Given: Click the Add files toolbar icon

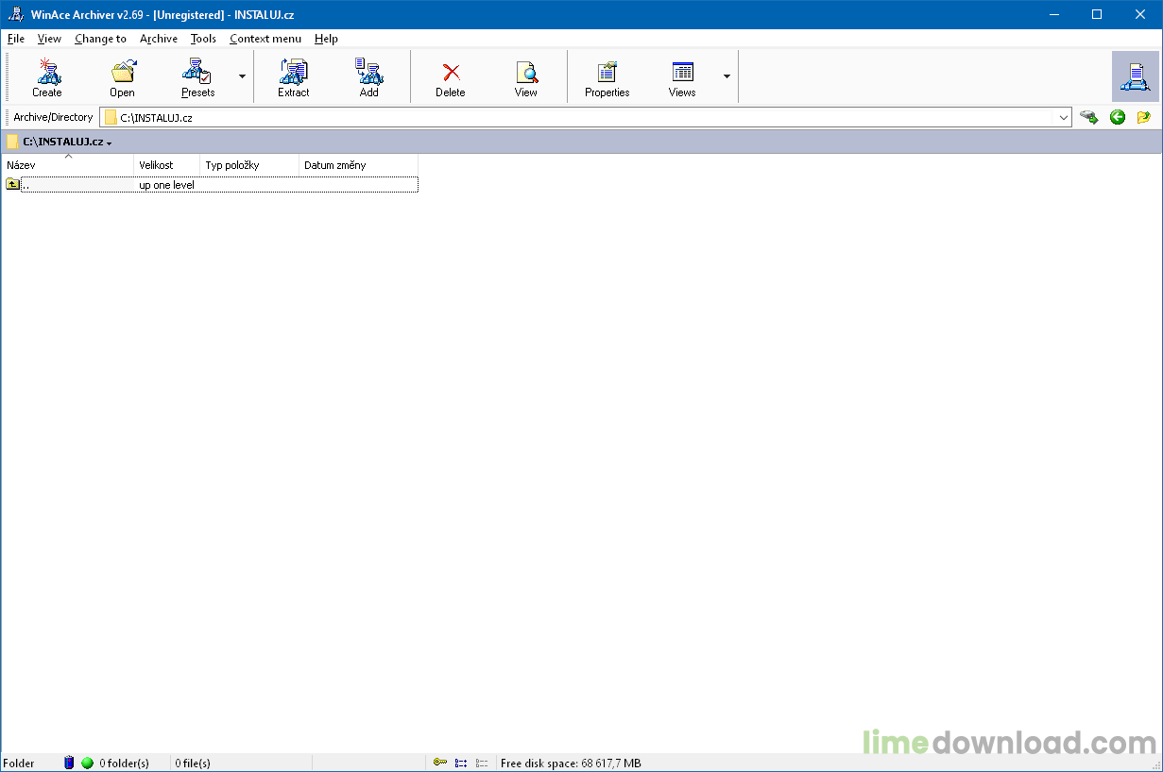Looking at the screenshot, I should click(x=368, y=72).
